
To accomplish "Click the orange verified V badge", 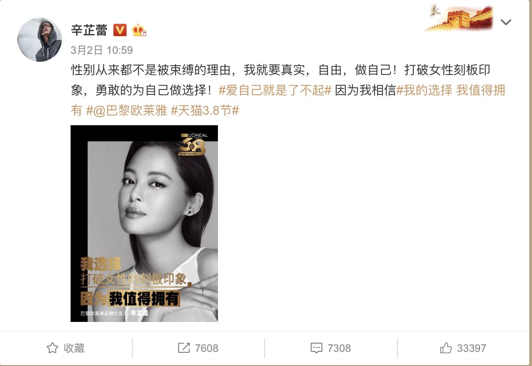I will tap(120, 30).
